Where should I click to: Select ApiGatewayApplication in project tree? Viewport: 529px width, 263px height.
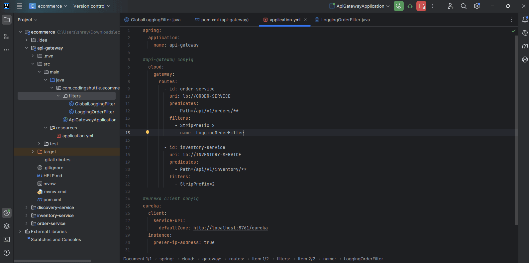click(x=90, y=120)
